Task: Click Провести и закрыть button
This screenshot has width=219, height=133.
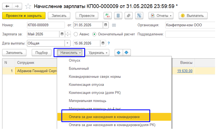Action: point(24,16)
